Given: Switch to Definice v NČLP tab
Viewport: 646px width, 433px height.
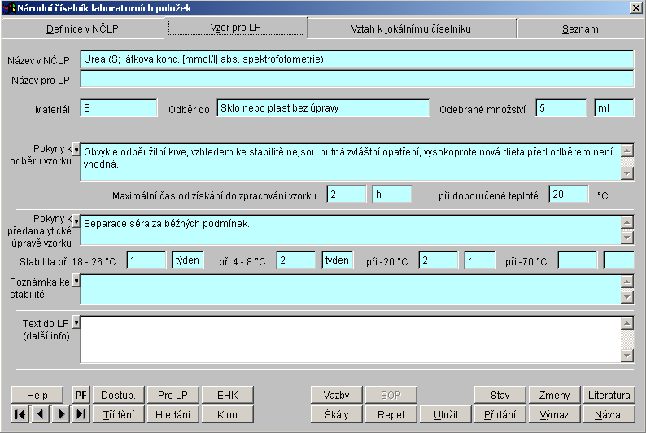Looking at the screenshot, I should [83, 28].
